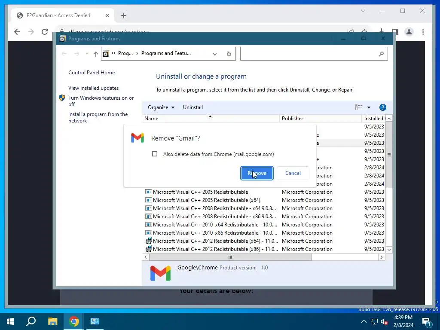This screenshot has height=330, width=440.
Task: Open the view options dropdown arrow
Action: [369, 107]
